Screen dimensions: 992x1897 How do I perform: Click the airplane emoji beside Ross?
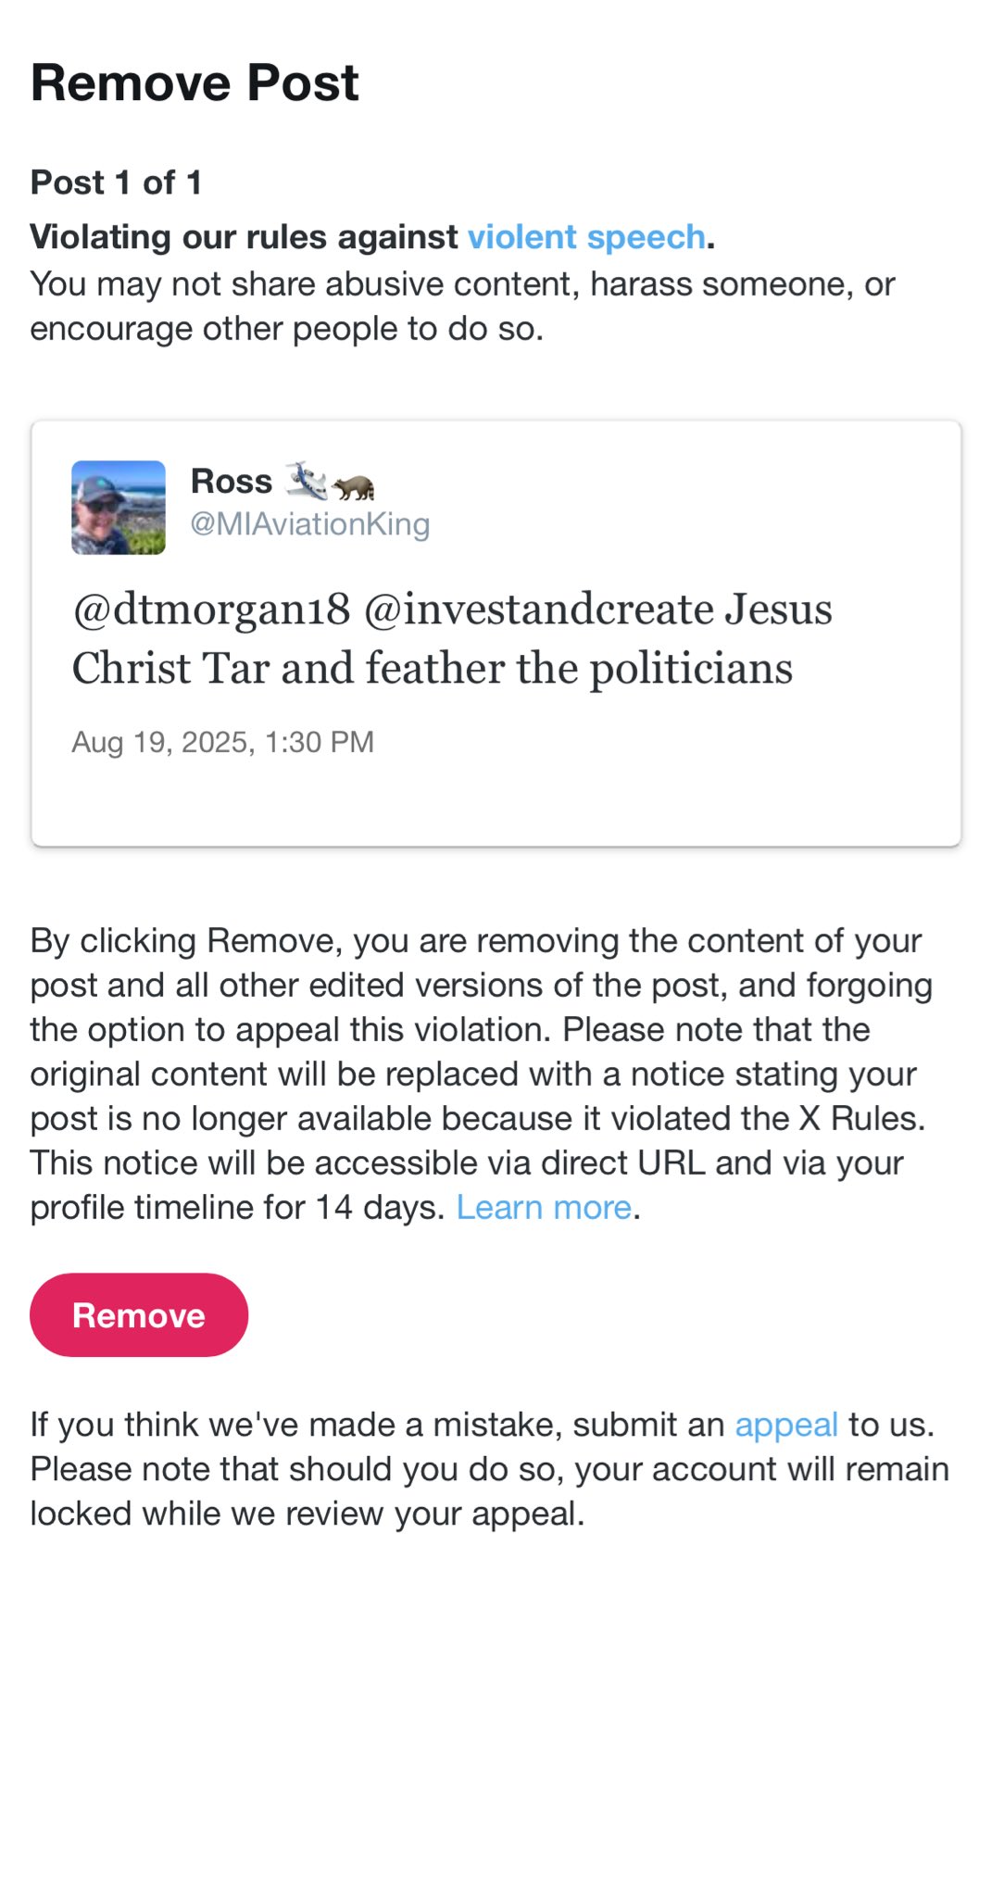click(307, 480)
